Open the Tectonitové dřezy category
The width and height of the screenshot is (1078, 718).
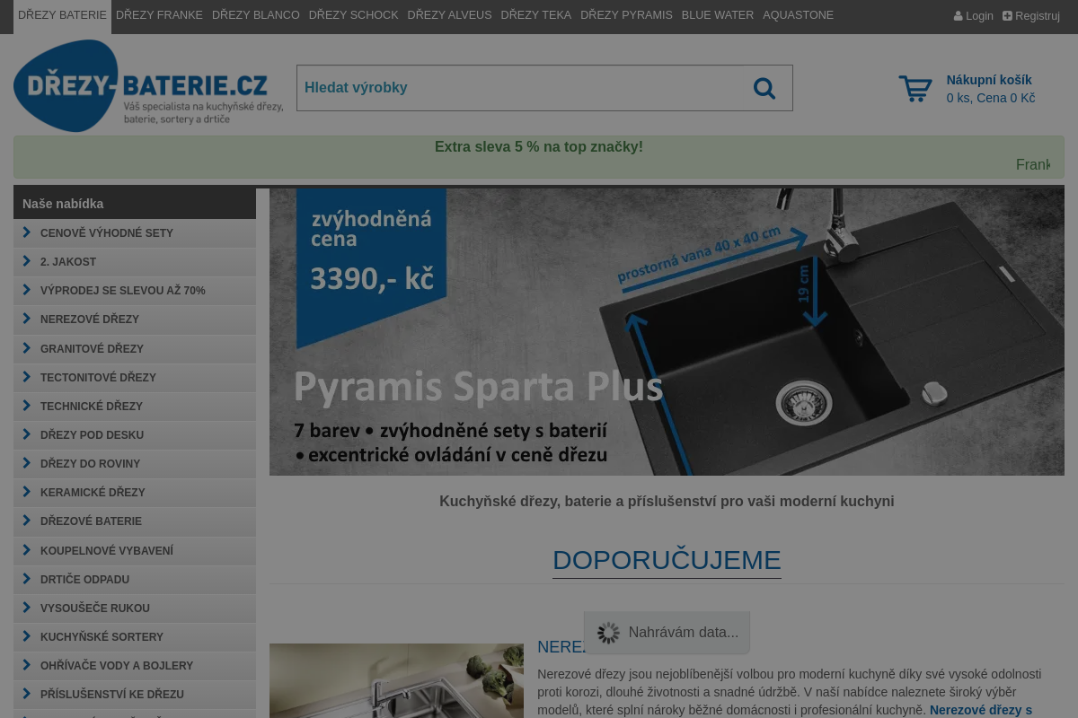point(135,377)
